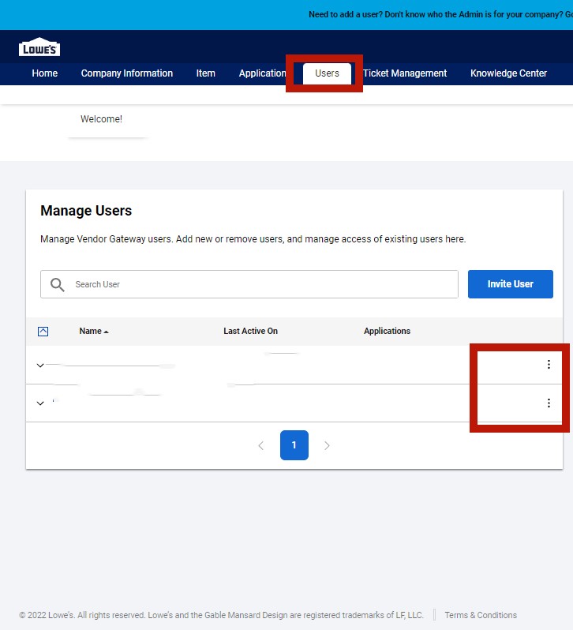Navigate to Company Information
The width and height of the screenshot is (573, 630).
(x=127, y=73)
